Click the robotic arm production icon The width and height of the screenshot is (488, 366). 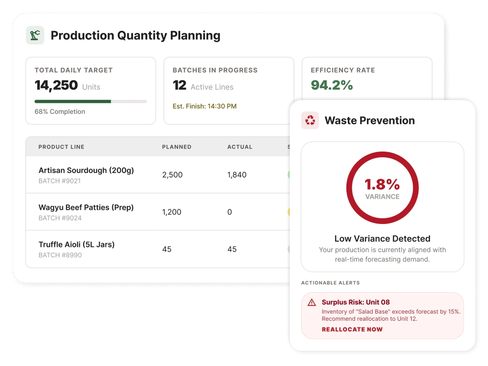pos(35,35)
